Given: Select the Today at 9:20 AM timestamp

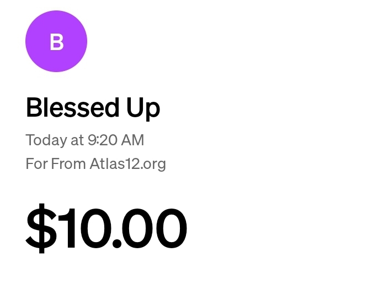Looking at the screenshot, I should pyautogui.click(x=84, y=140).
